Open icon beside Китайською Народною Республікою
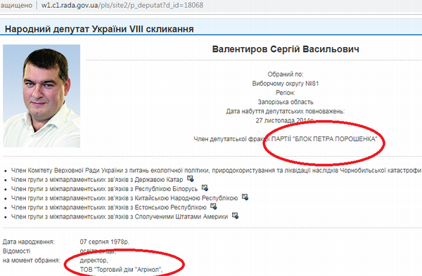This screenshot has height=276, width=422. click(245, 197)
